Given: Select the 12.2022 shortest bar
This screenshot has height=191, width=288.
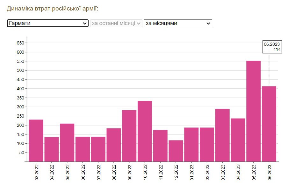Looking at the screenshot, I should tap(176, 151).
